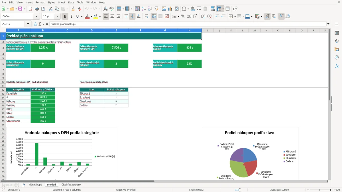Toggle Wrap Text
Image resolution: width=342 pixels, height=192 pixels.
(146, 16)
